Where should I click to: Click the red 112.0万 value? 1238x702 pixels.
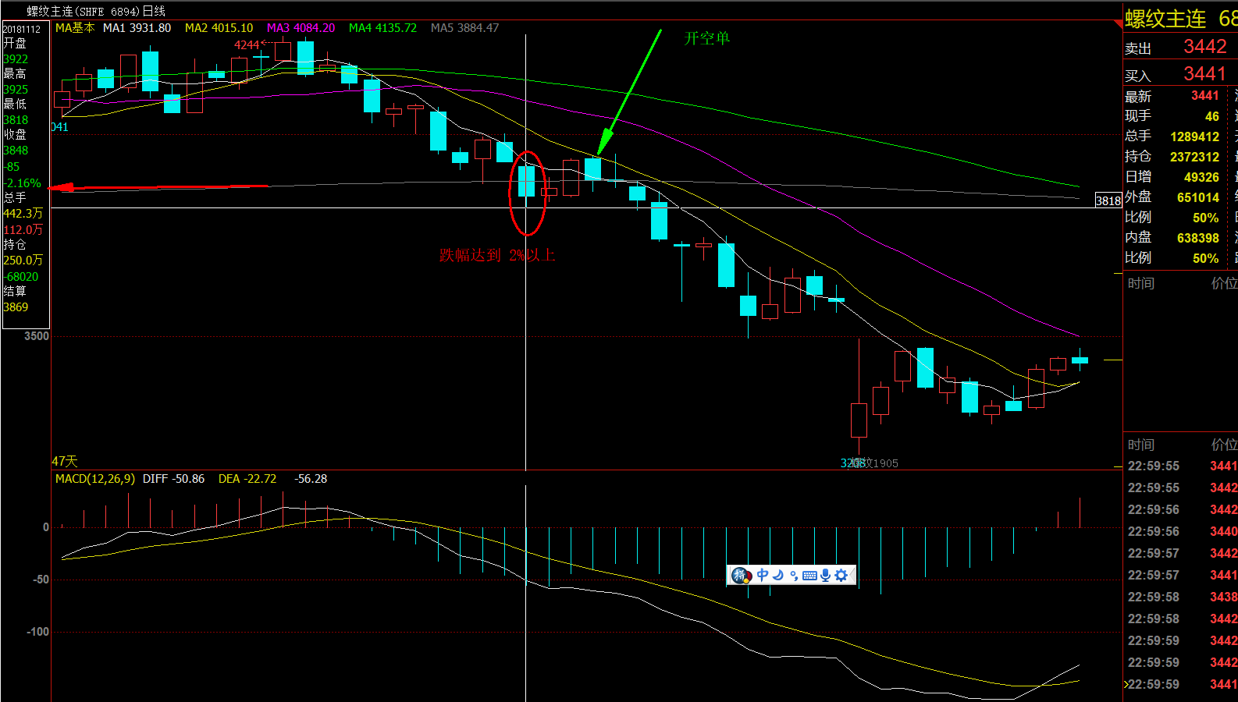point(23,230)
